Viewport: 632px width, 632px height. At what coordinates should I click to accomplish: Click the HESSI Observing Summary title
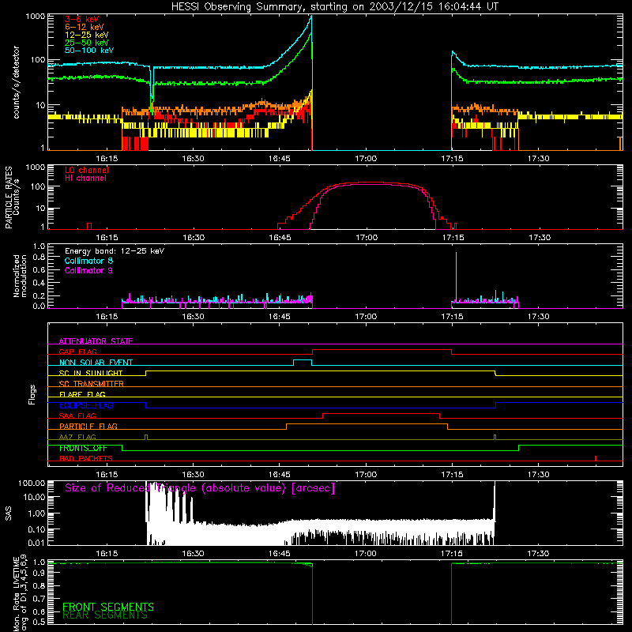click(334, 7)
